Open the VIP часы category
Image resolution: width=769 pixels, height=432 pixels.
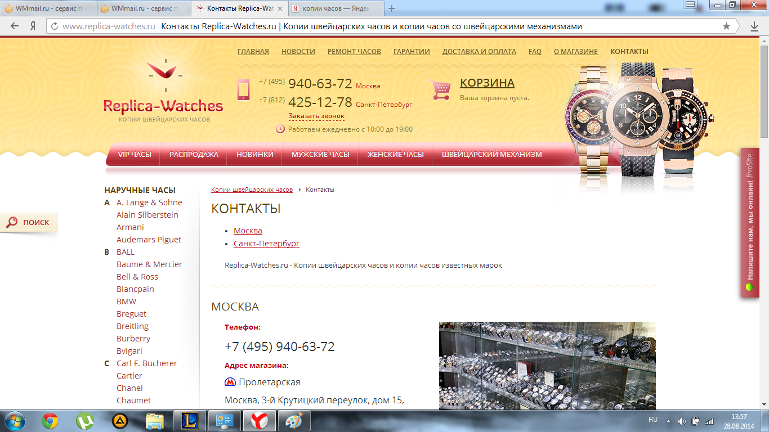(x=135, y=154)
